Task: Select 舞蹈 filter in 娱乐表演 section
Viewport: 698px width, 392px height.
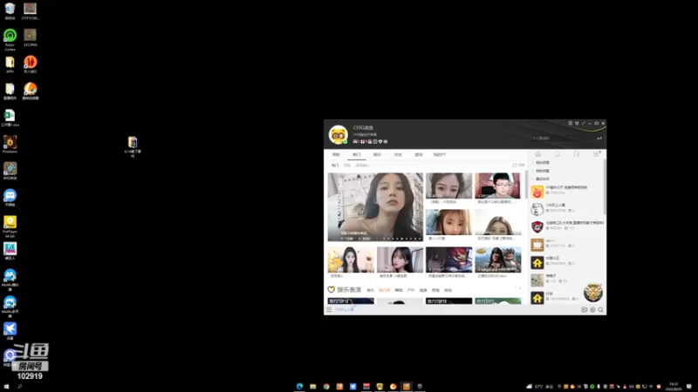Action: coord(399,290)
